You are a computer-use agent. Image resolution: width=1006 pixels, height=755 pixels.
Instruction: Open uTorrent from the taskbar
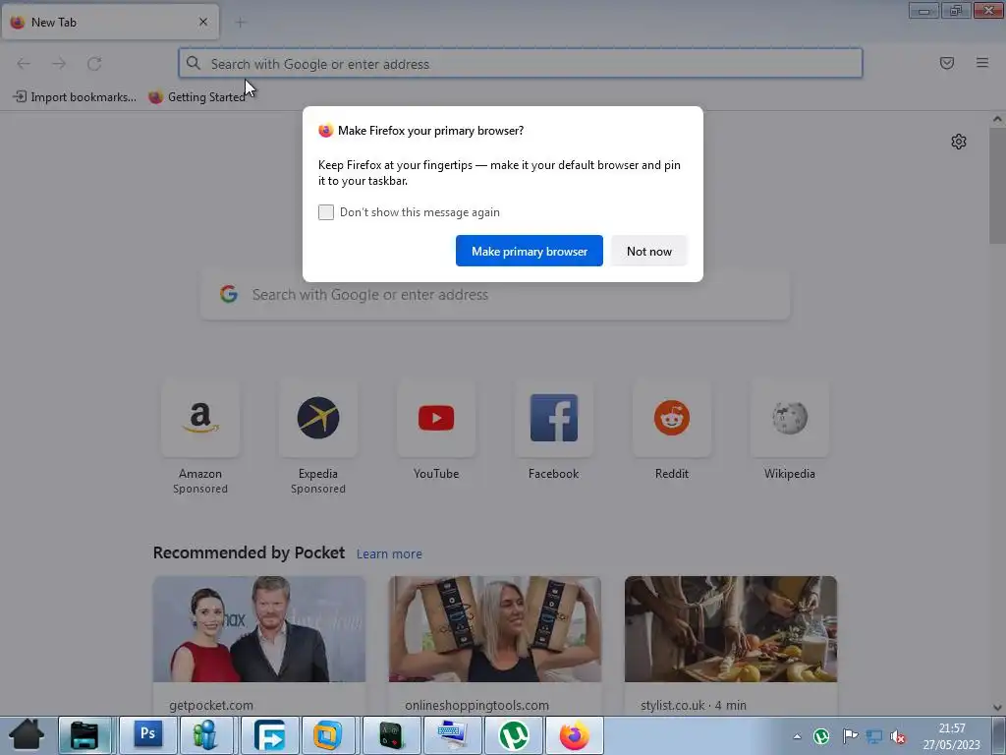[513, 735]
